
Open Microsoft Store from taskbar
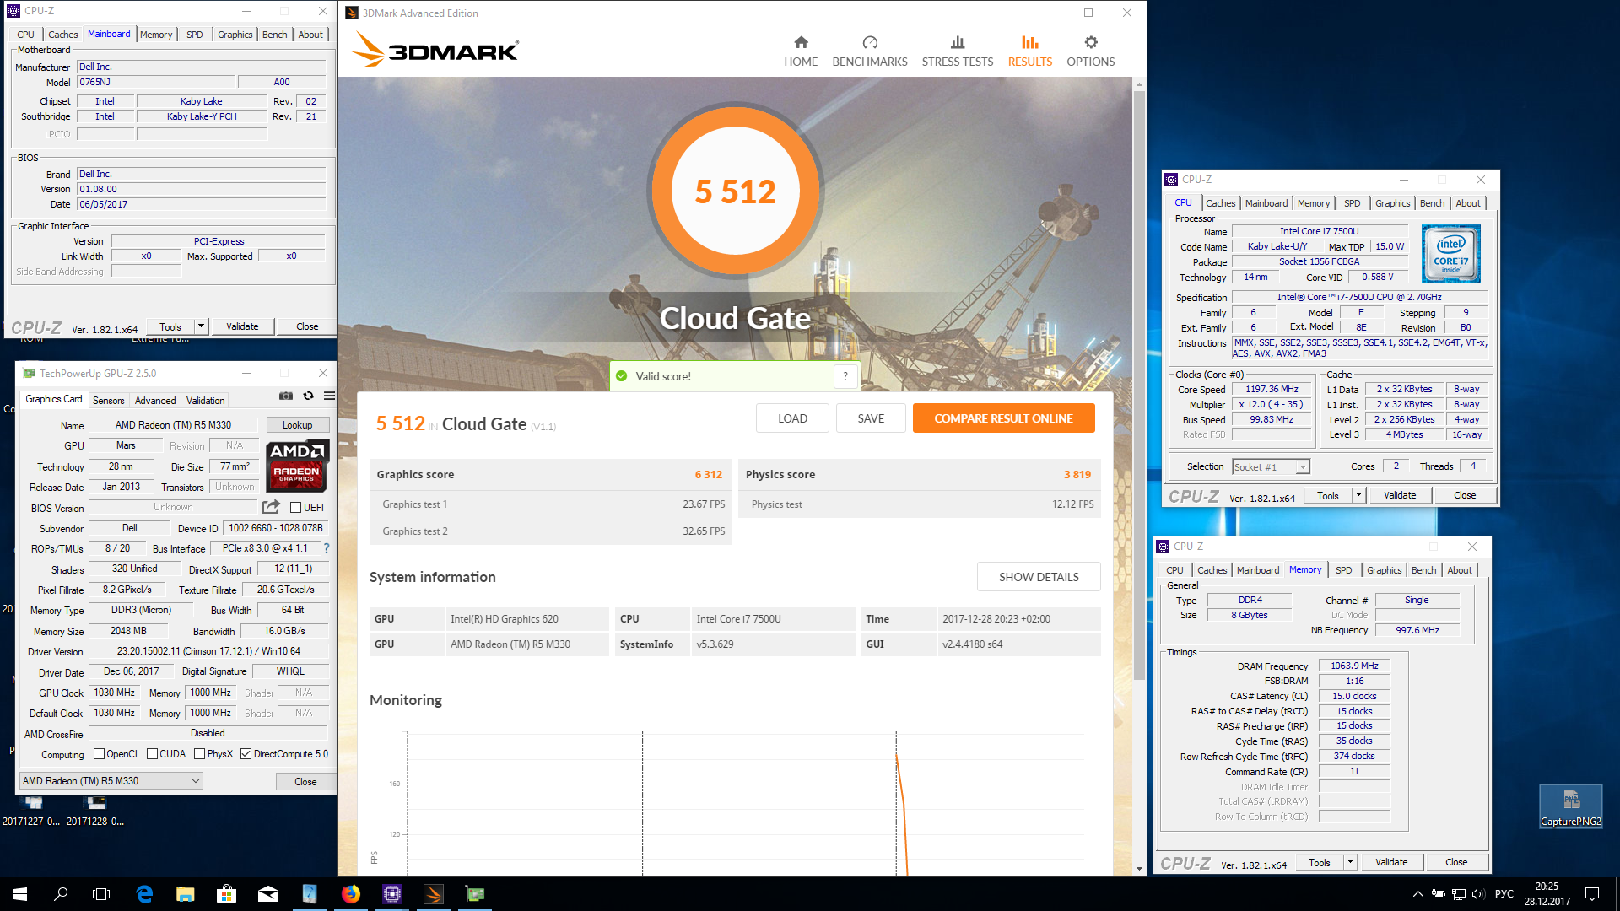pyautogui.click(x=227, y=894)
